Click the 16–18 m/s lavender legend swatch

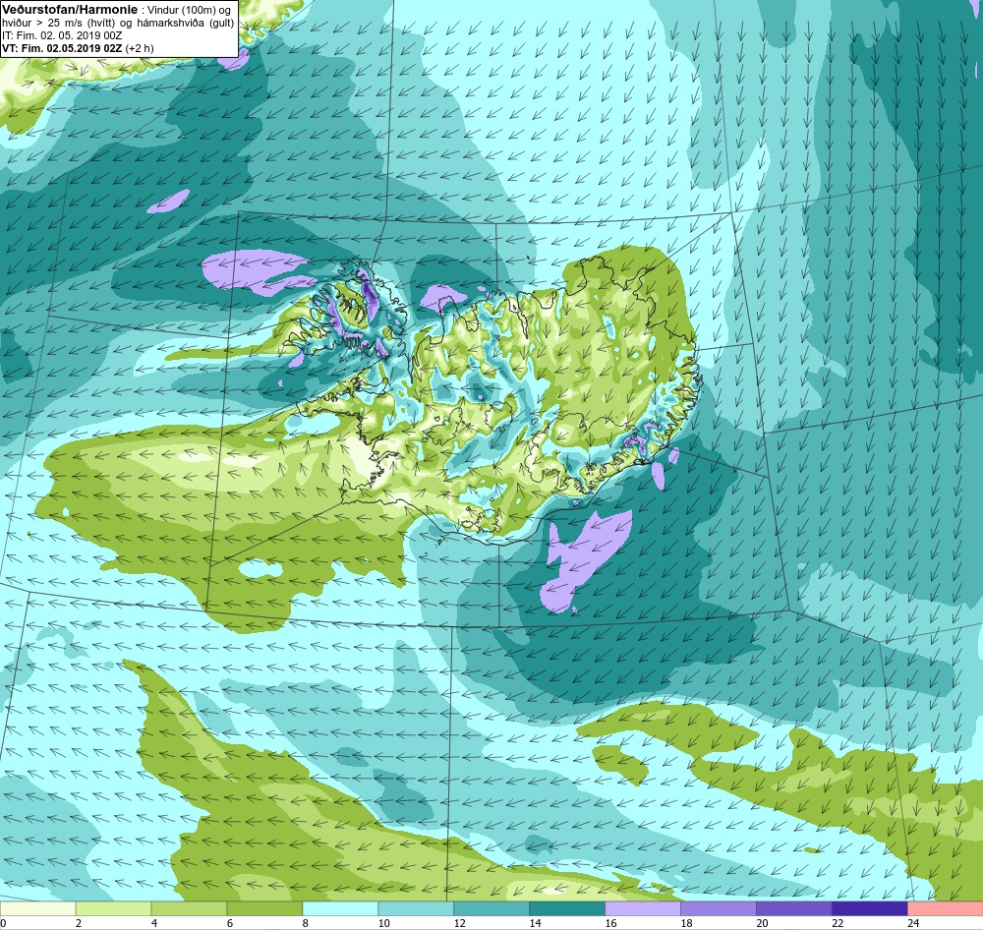pos(643,908)
